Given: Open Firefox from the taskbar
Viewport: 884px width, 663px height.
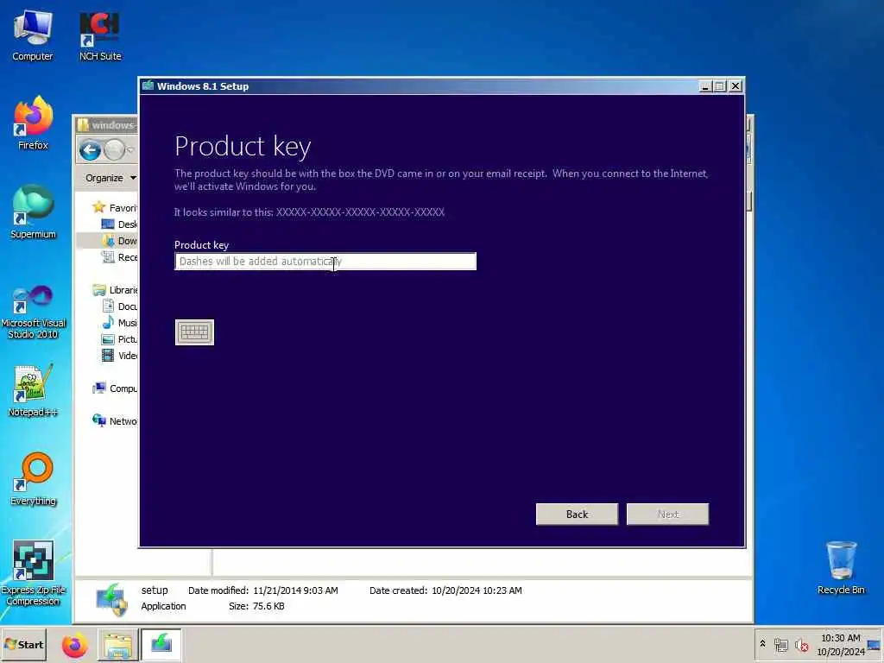Looking at the screenshot, I should 74,645.
